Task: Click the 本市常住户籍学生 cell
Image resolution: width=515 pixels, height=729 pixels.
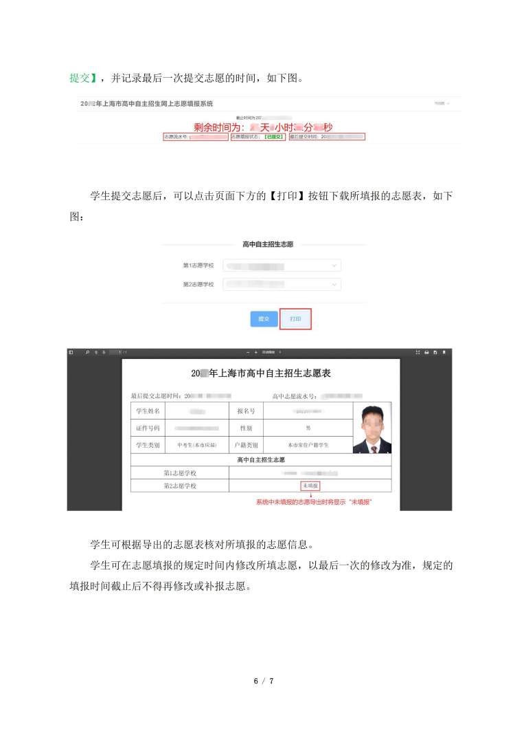Action: (308, 445)
